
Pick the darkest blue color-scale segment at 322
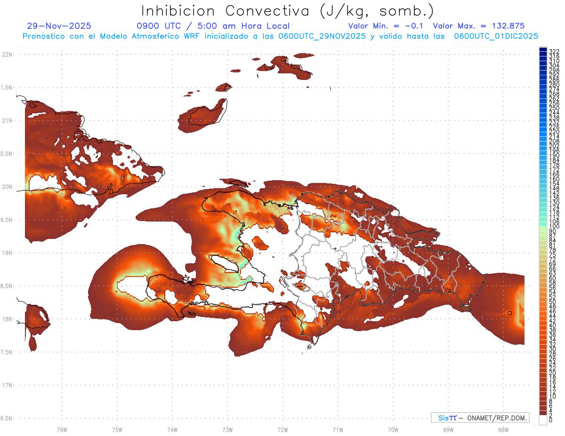(x=543, y=49)
